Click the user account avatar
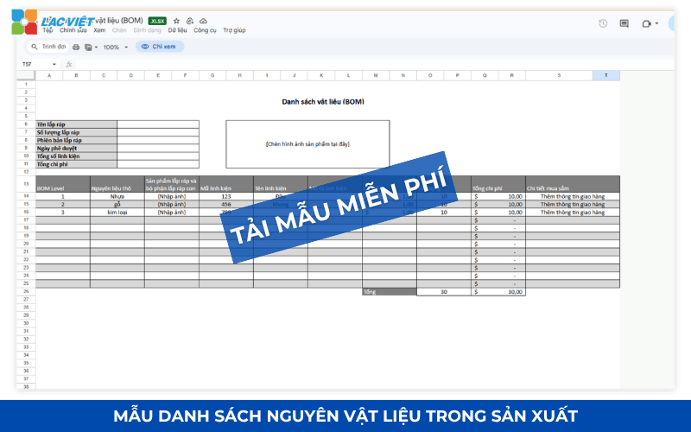The image size is (691, 432). (671, 23)
